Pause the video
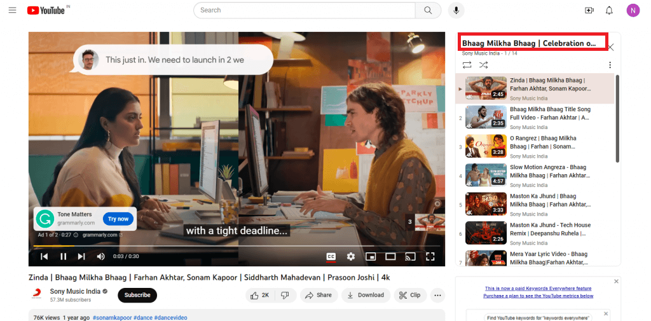The height and width of the screenshot is (321, 651). pyautogui.click(x=63, y=257)
